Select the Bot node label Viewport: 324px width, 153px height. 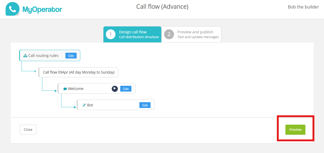(x=90, y=105)
